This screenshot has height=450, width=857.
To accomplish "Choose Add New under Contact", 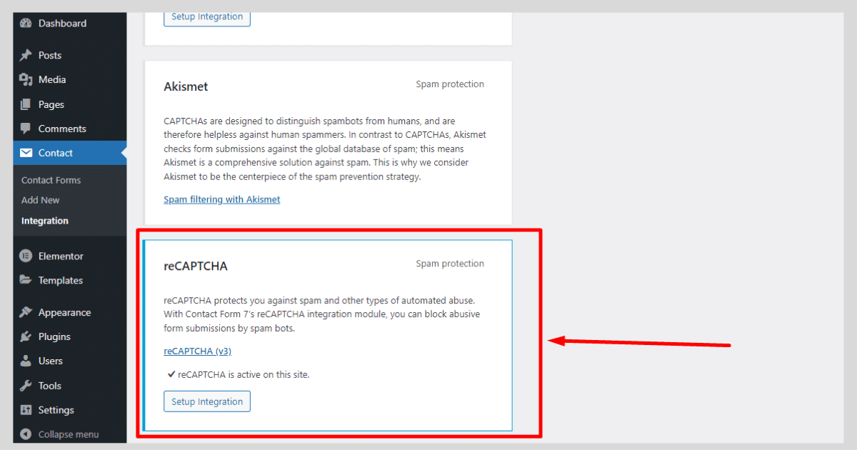I will (41, 200).
